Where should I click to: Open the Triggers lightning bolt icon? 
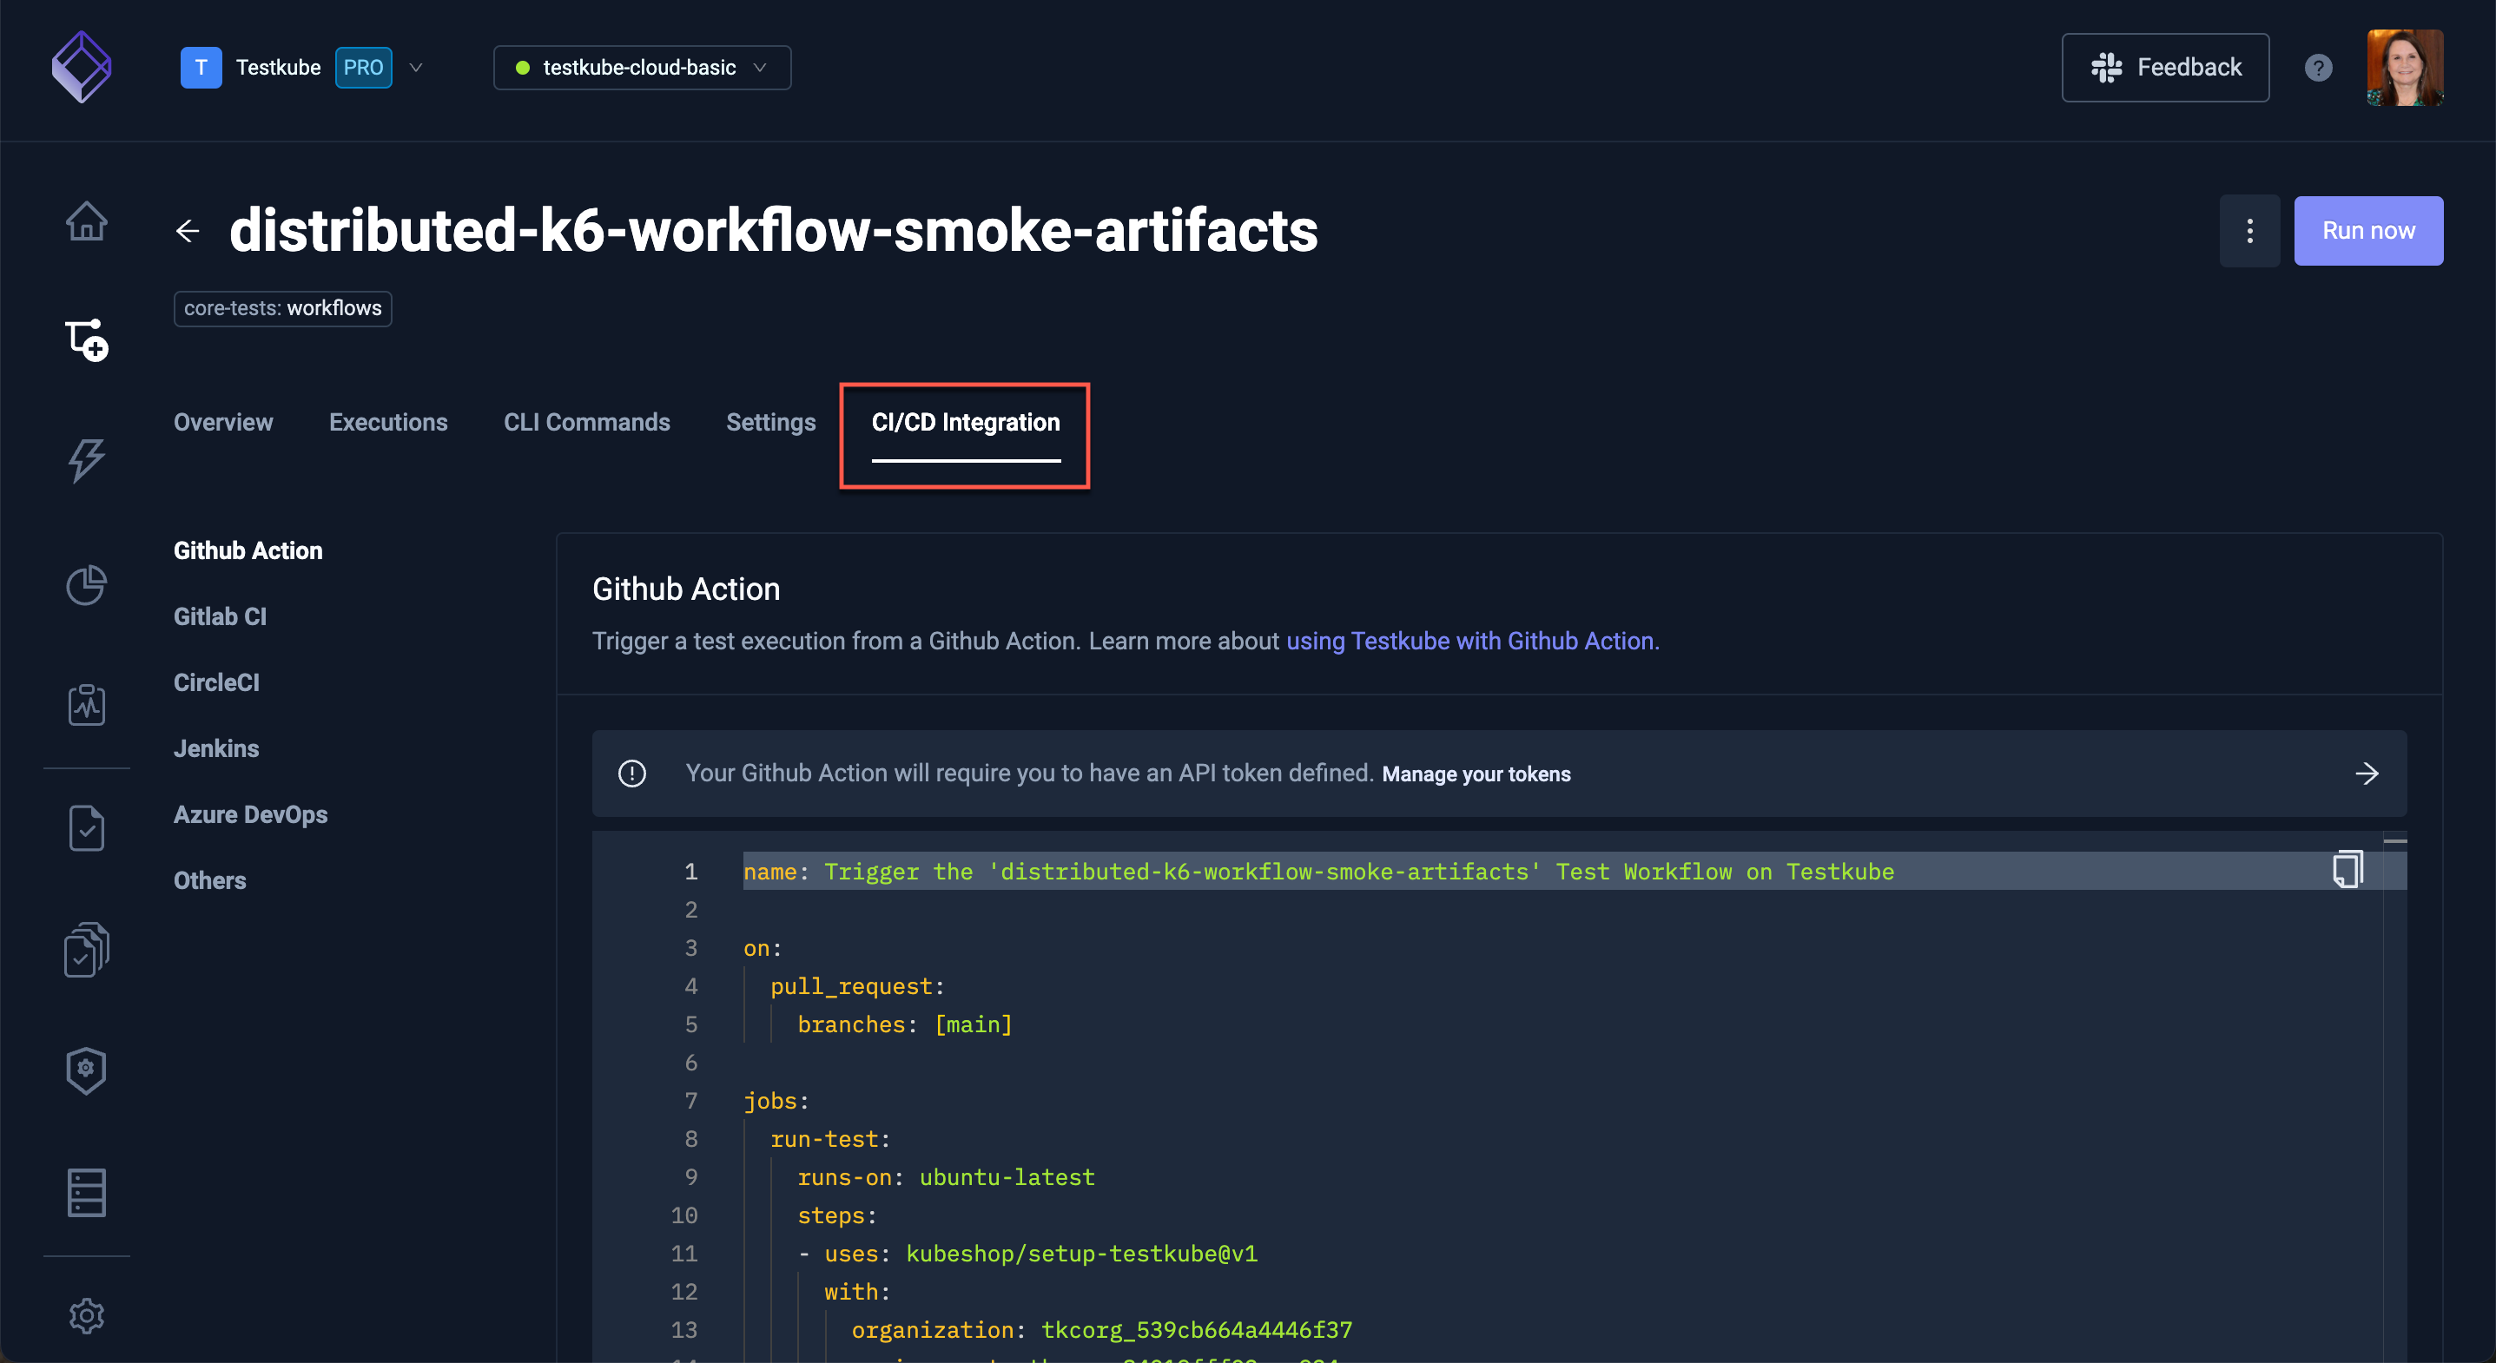click(86, 460)
